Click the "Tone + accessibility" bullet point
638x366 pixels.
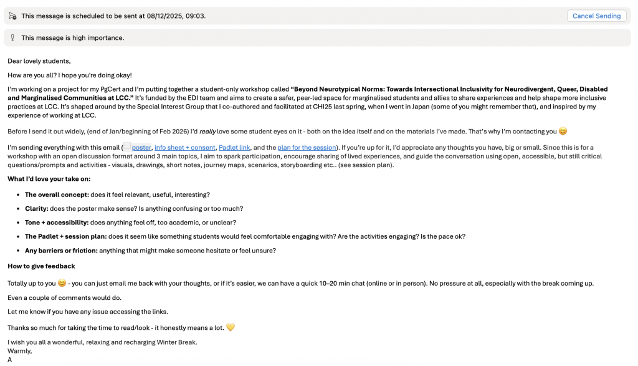click(56, 223)
